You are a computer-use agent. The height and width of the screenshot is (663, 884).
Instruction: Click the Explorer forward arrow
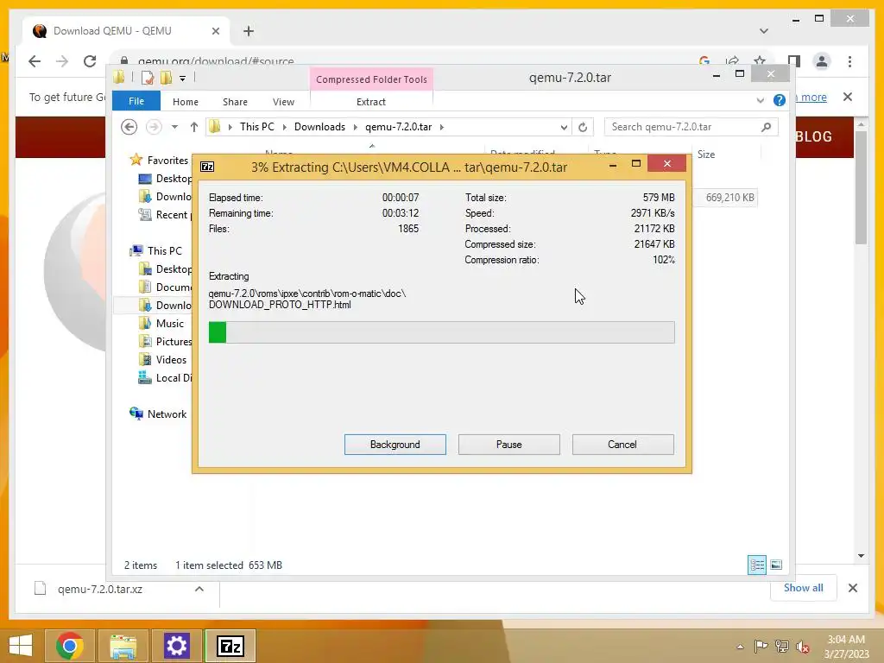coord(154,127)
